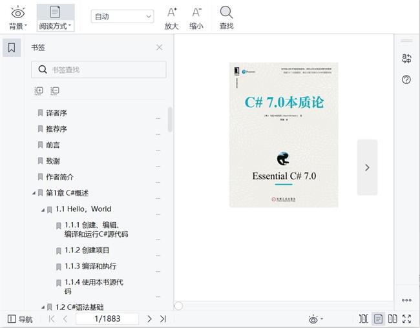The image size is (420, 328).
Task: Click the 1/1883 page number field
Action: (107, 318)
